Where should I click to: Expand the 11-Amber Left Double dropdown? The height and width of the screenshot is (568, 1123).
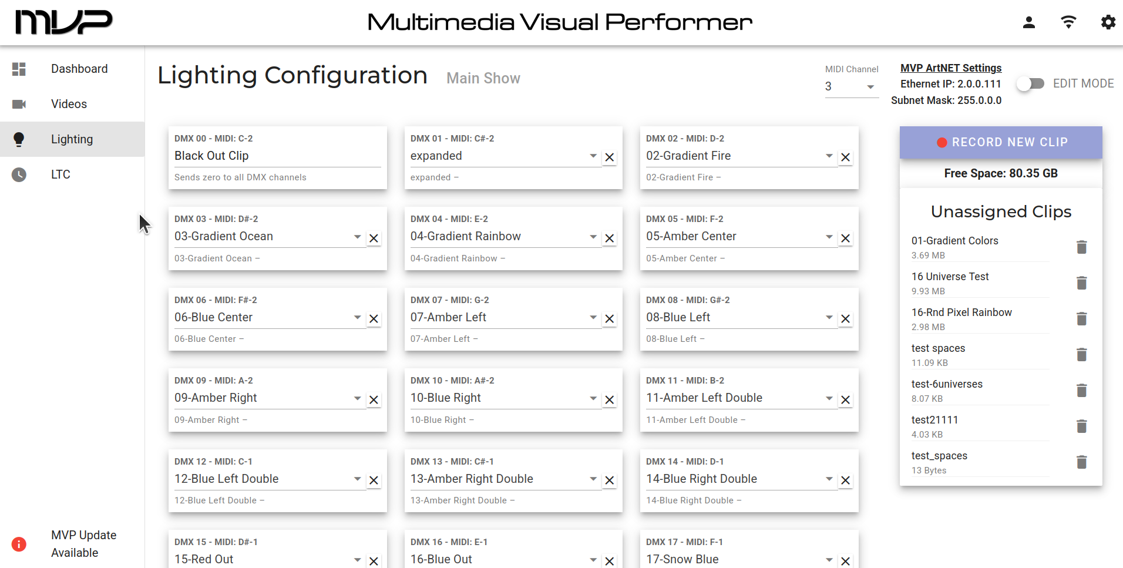pyautogui.click(x=829, y=398)
